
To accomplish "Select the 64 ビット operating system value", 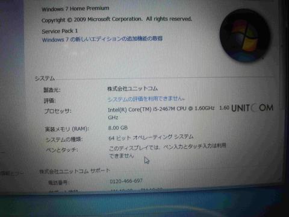I will point(151,137).
